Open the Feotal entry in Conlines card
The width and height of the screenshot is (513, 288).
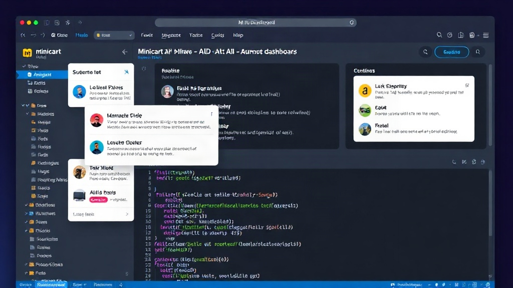[x=413, y=128]
